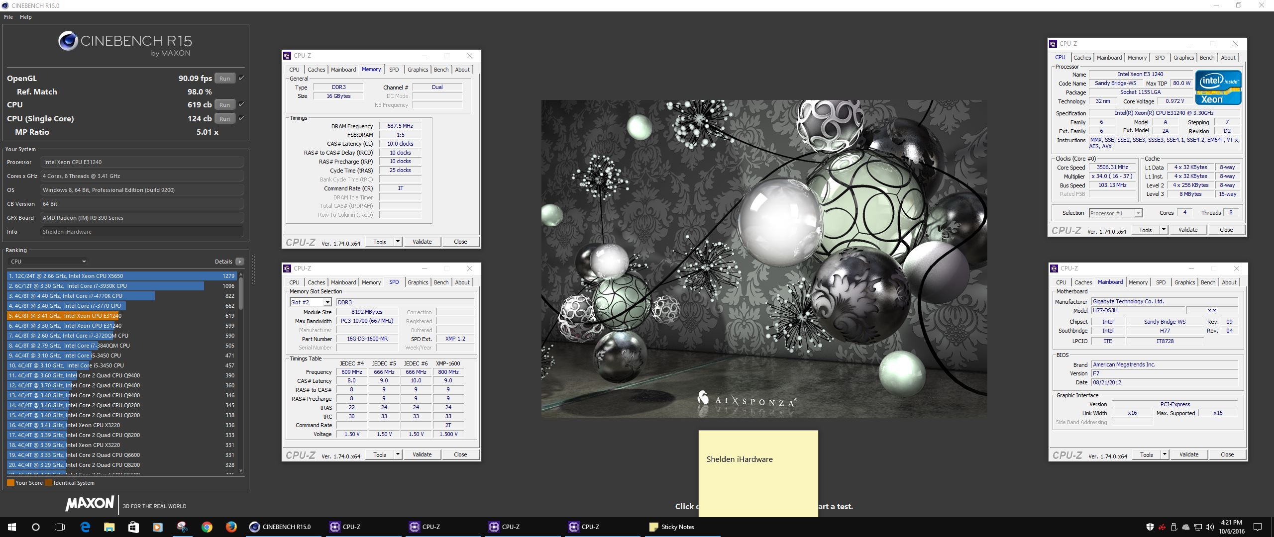Open the taskbar clock showing 4:21 PM
The image size is (1274, 537).
coord(1231,527)
